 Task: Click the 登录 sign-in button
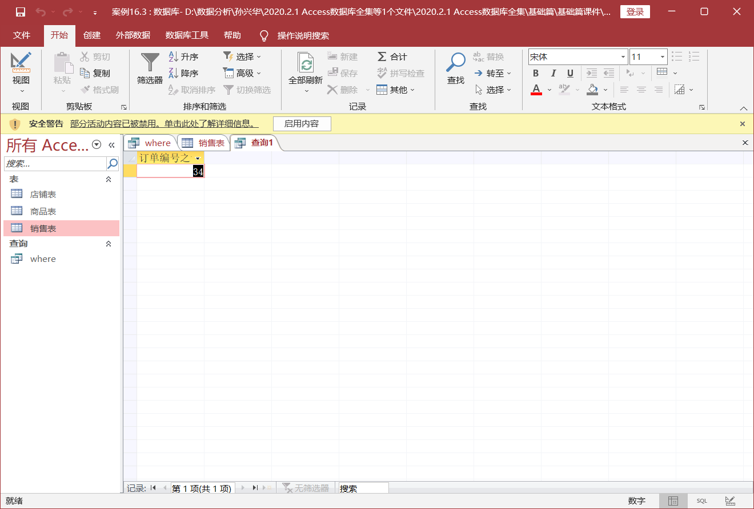(x=635, y=11)
